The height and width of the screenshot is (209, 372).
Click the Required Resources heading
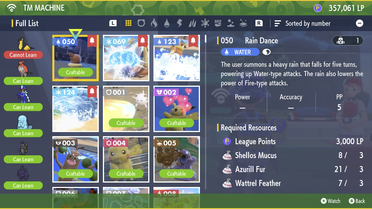(x=249, y=128)
